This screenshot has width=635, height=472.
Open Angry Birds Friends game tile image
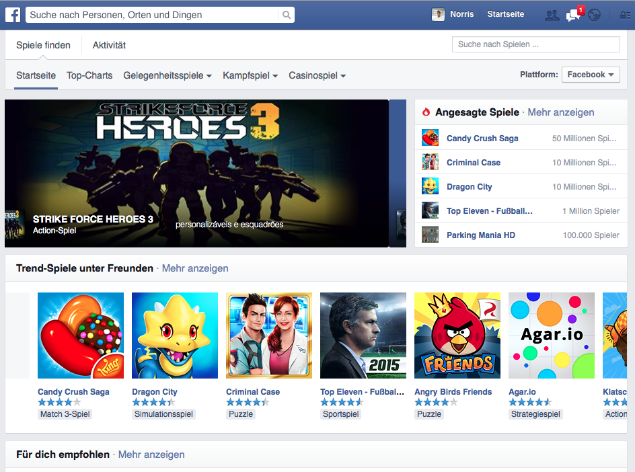pyautogui.click(x=457, y=336)
